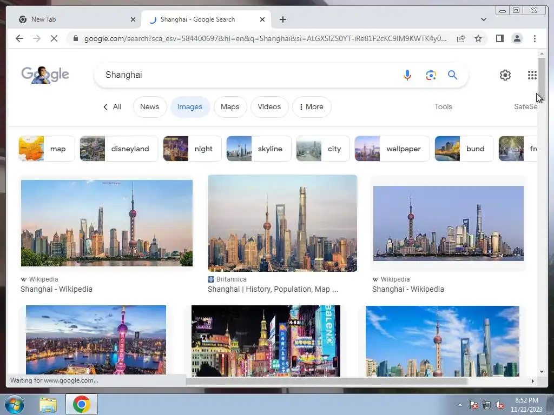Click the city suggestion chip
Image resolution: width=554 pixels, height=415 pixels.
323,149
